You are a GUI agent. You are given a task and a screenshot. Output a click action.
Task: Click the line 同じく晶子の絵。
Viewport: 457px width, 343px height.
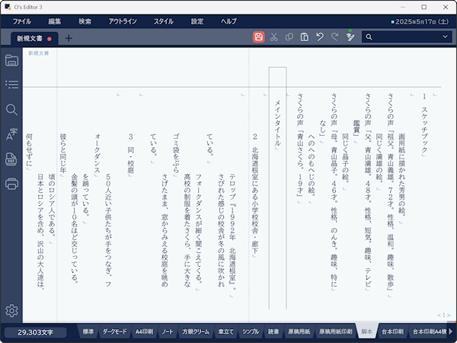[345, 158]
